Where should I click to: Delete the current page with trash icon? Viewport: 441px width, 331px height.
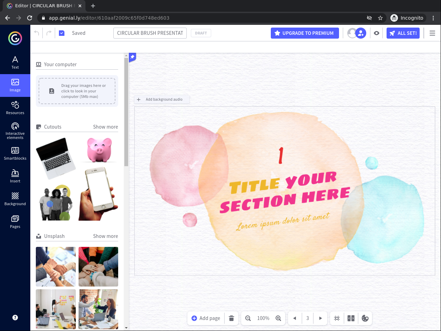[x=232, y=318]
